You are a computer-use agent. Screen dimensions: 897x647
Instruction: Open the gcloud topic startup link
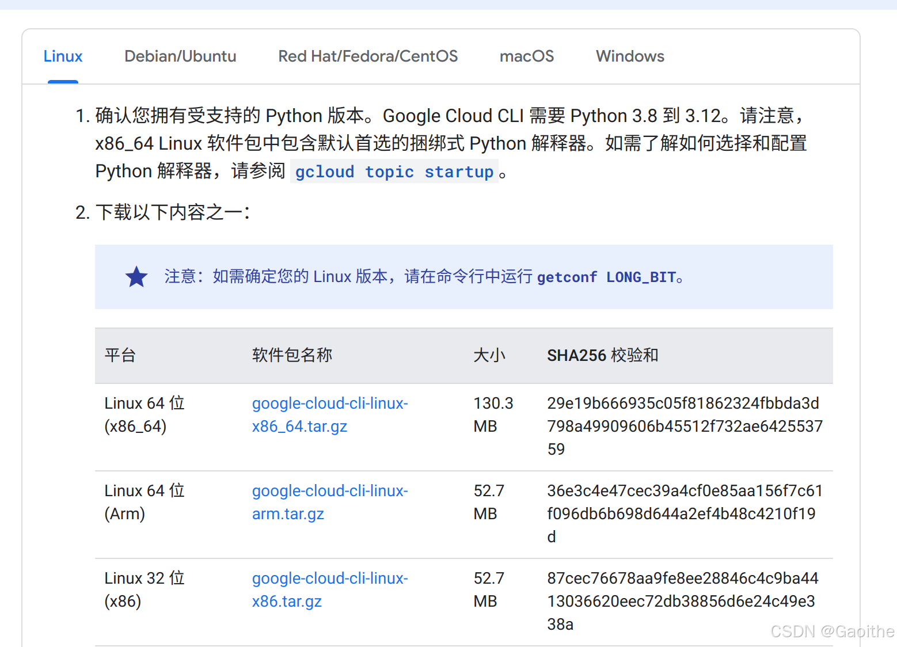(x=394, y=172)
